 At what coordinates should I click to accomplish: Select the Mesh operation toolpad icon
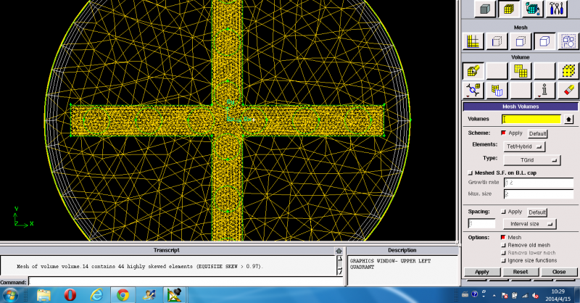click(x=509, y=9)
